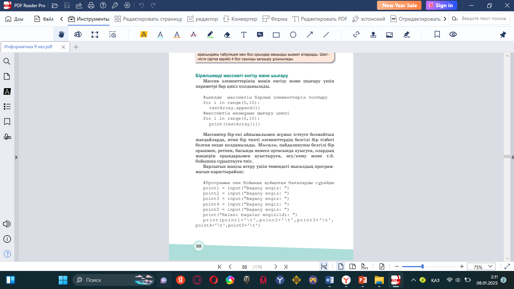514x289 pixels.
Task: Switch to the Редактировать PDF tab
Action: [x=320, y=19]
